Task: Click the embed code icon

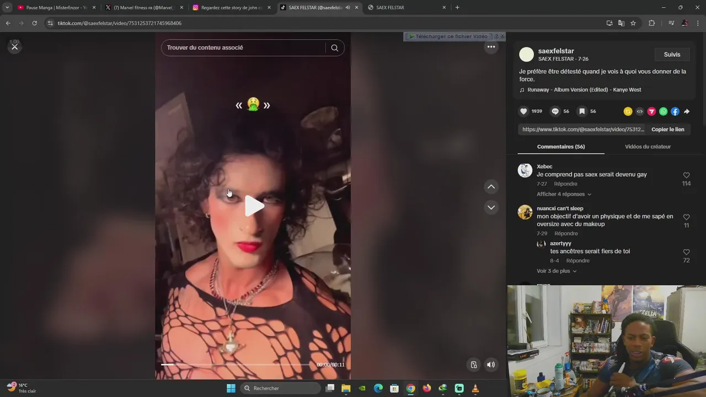Action: click(x=640, y=111)
